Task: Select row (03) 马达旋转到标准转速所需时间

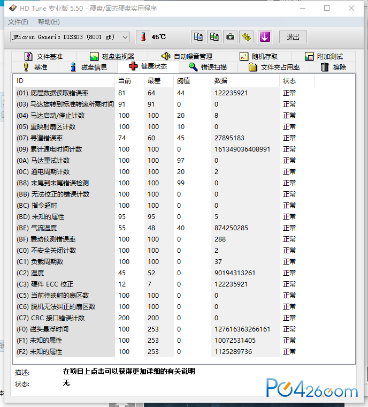Action: click(164, 104)
